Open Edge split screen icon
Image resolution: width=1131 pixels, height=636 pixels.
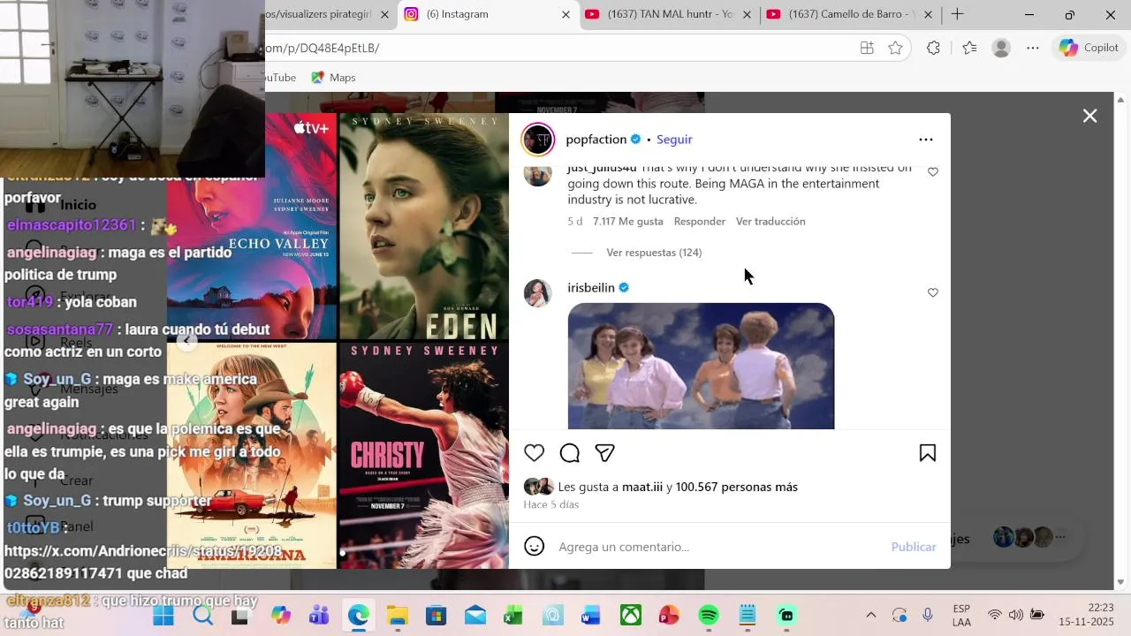point(867,48)
